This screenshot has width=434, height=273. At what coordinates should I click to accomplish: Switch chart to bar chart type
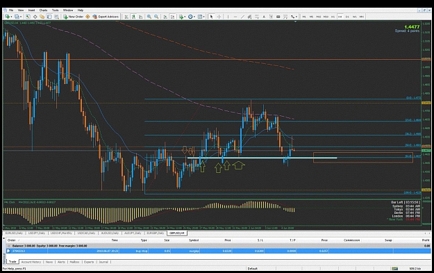click(x=126, y=17)
